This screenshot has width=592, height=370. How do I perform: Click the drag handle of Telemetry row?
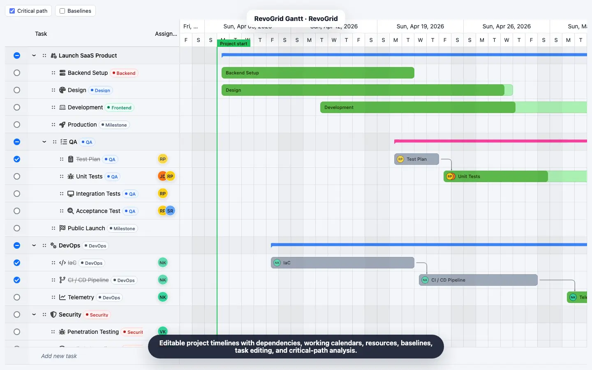click(53, 297)
